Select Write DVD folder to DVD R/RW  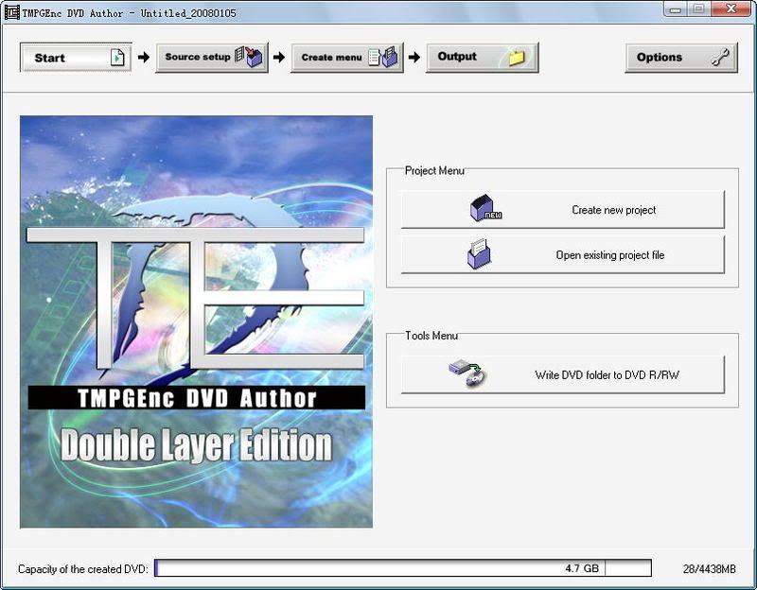pos(606,375)
